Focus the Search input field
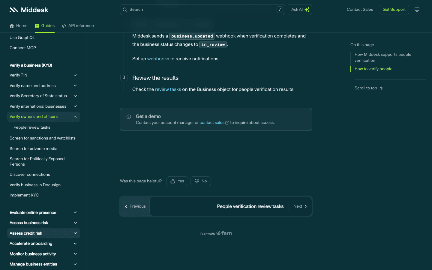This screenshot has height=270, width=432. click(x=202, y=10)
